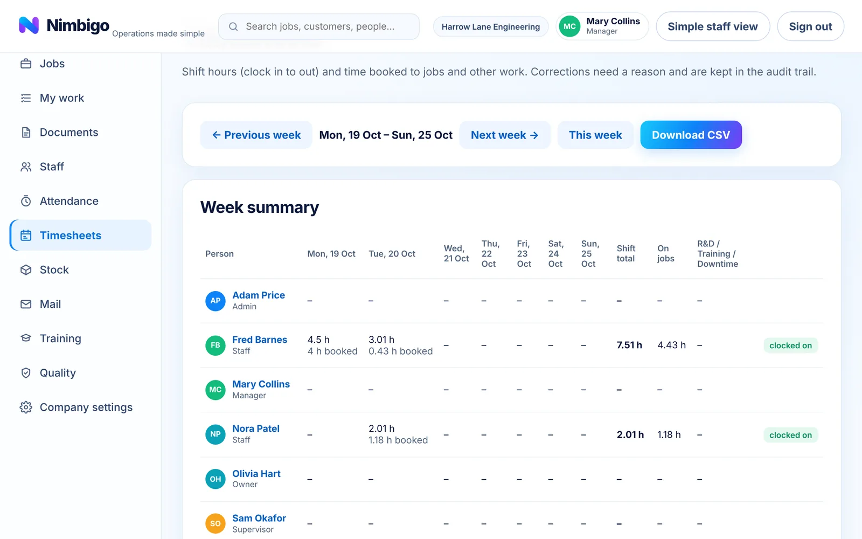Click the Jobs briefcase icon in the sidebar
Image resolution: width=862 pixels, height=539 pixels.
pos(26,64)
